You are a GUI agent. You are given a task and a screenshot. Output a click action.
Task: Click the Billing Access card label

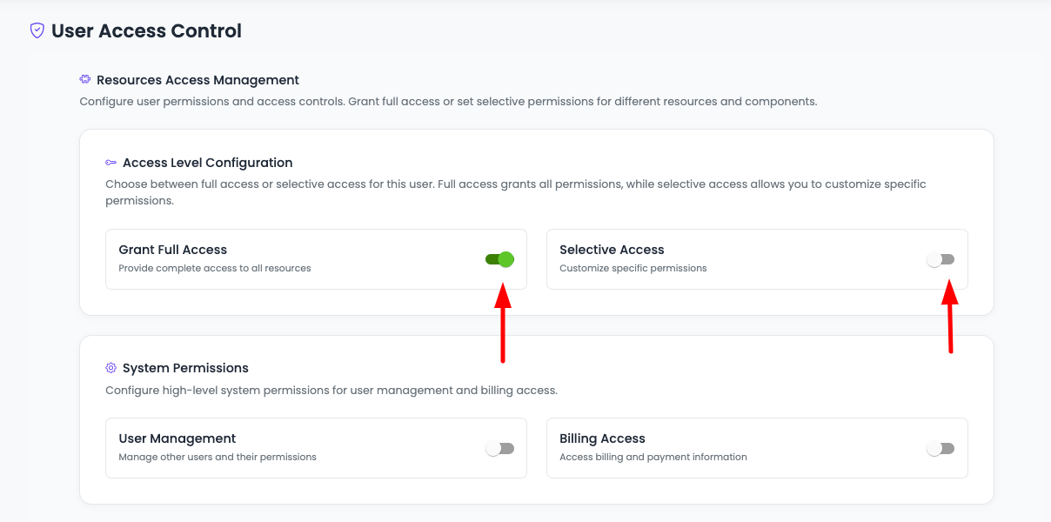pyautogui.click(x=602, y=438)
